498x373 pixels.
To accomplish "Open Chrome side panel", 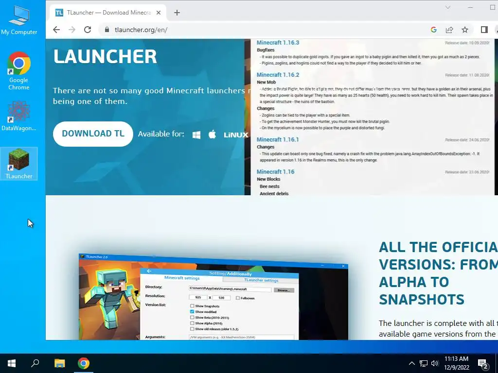I will (x=484, y=30).
